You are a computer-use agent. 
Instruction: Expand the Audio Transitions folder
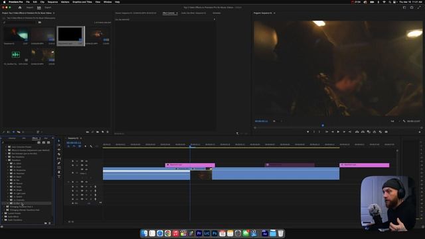point(3,220)
